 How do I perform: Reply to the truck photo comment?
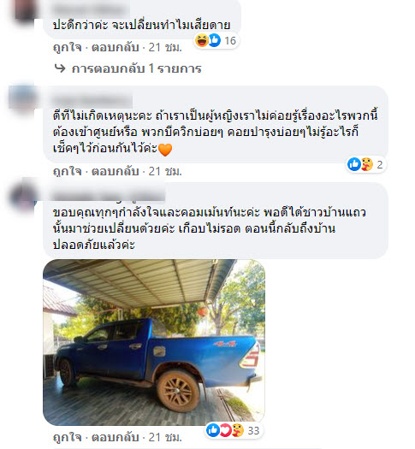(116, 438)
